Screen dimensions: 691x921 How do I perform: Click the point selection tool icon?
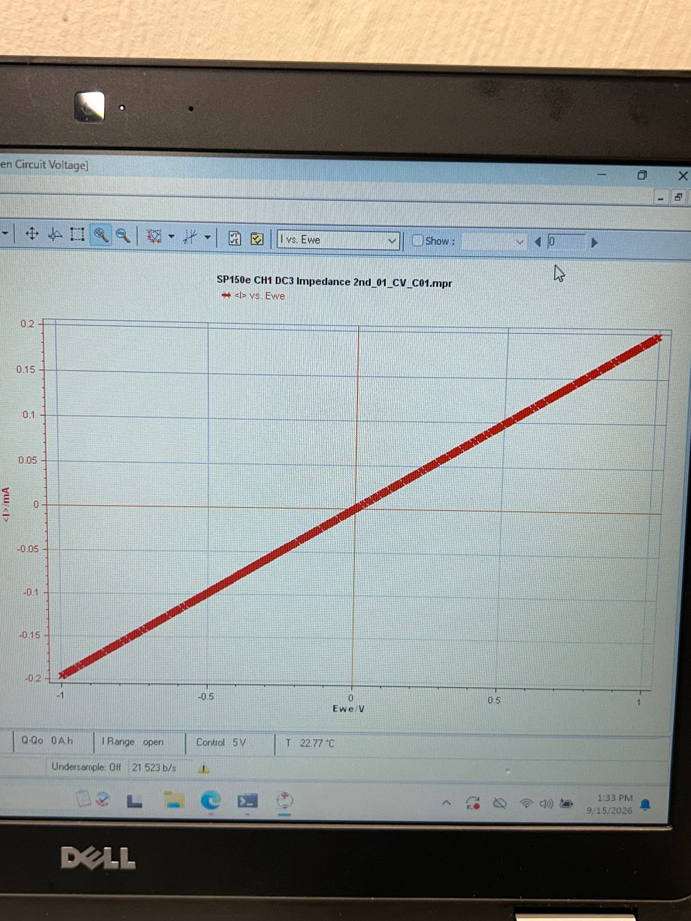pos(154,236)
